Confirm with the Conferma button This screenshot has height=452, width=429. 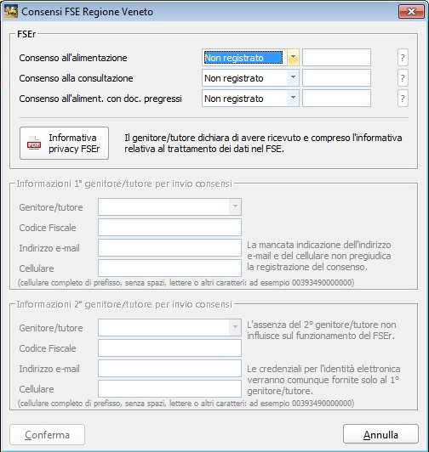[x=48, y=434]
